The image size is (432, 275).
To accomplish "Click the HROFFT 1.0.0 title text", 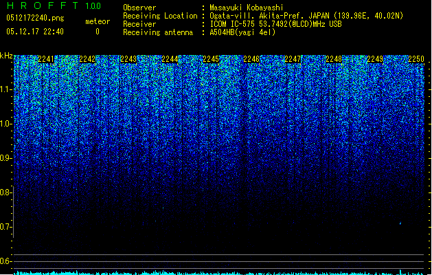I will coord(54,5).
